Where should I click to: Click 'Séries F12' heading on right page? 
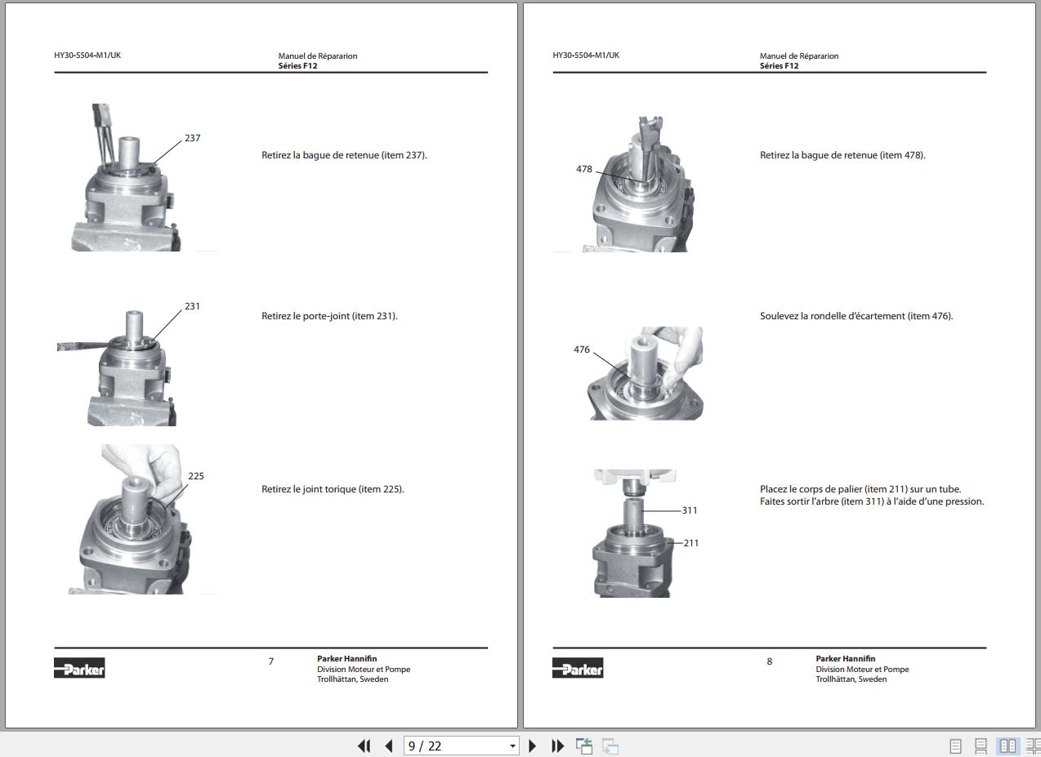(780, 66)
